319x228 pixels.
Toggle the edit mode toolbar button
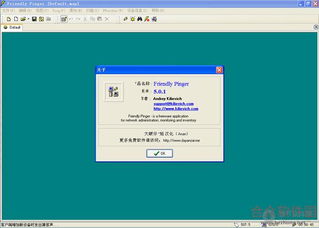[64, 19]
